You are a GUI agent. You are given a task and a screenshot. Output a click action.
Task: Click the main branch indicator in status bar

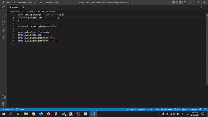(x=6, y=109)
